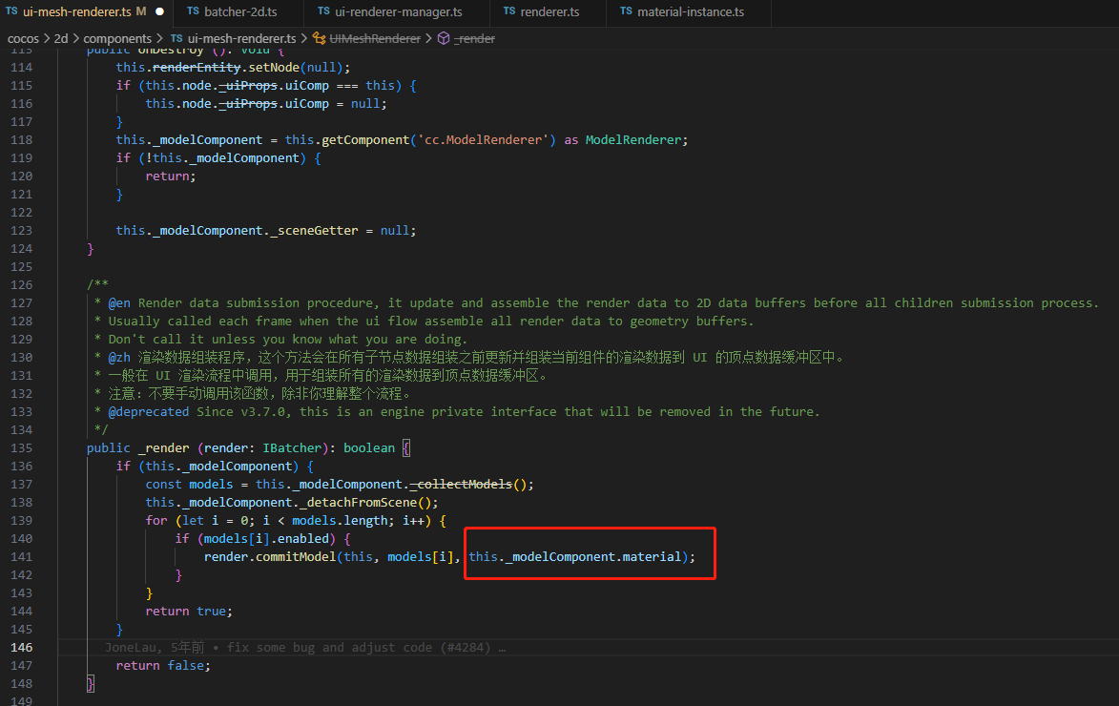Screen dimensions: 1119x706
Task: Switch to the renderer.ts tab
Action: [x=549, y=11]
